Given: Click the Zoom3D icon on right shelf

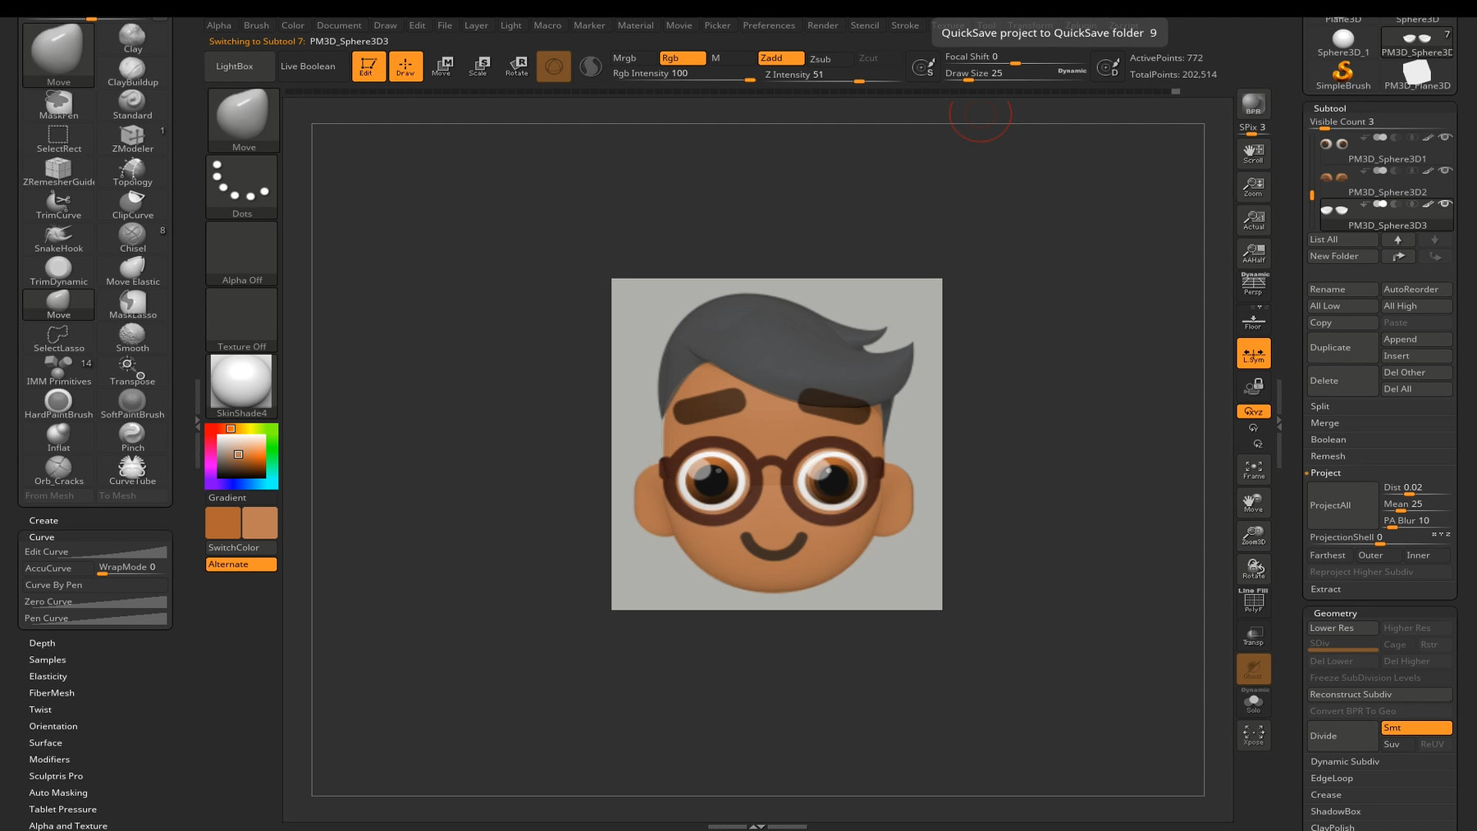Looking at the screenshot, I should click(x=1253, y=534).
